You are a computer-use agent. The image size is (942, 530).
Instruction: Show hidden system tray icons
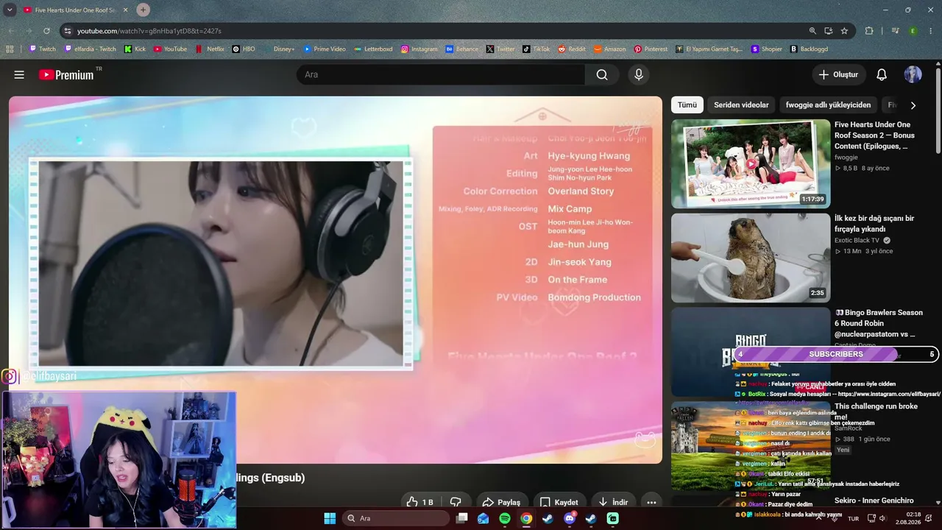click(819, 518)
